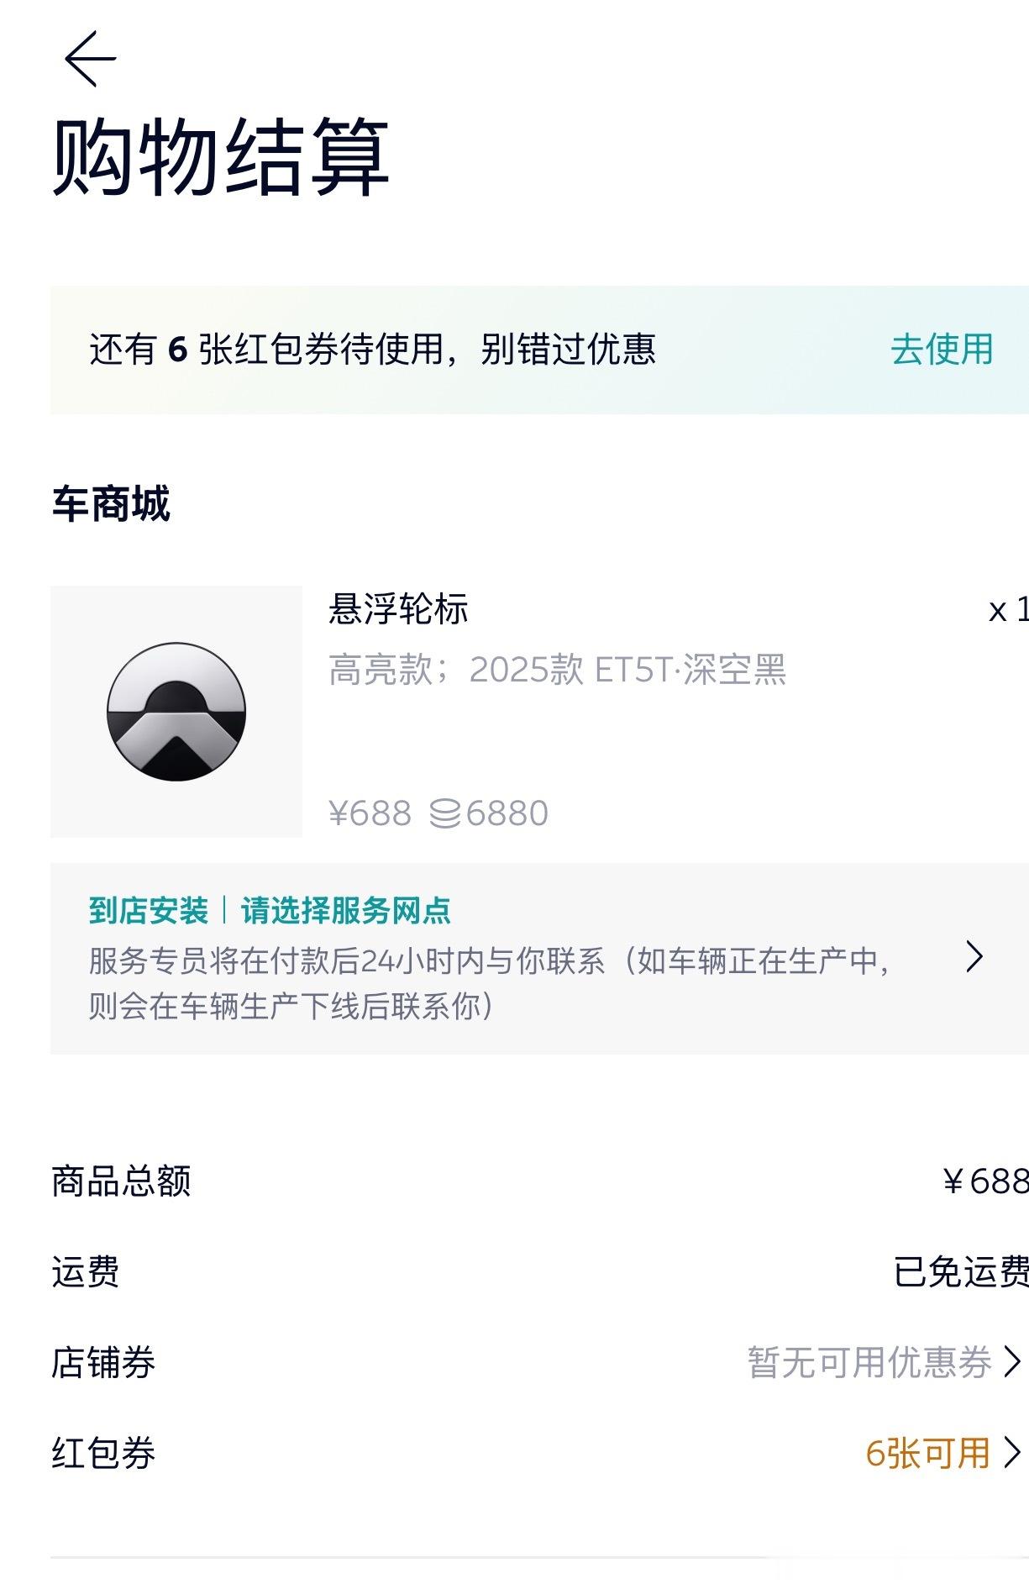Select the 悬浮轮标 product title
Viewport: 1029px width, 1589px height.
(398, 608)
